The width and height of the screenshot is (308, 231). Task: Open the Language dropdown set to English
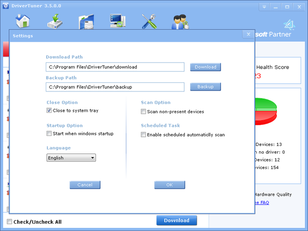71,158
